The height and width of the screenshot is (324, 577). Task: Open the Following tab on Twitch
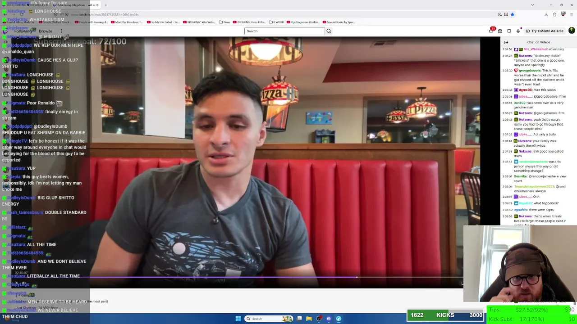click(x=23, y=31)
